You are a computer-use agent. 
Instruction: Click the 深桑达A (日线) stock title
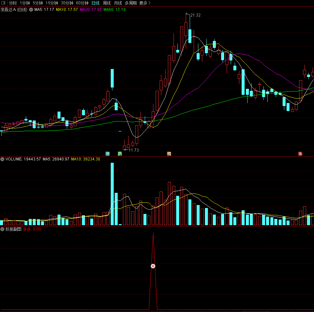pos(14,10)
